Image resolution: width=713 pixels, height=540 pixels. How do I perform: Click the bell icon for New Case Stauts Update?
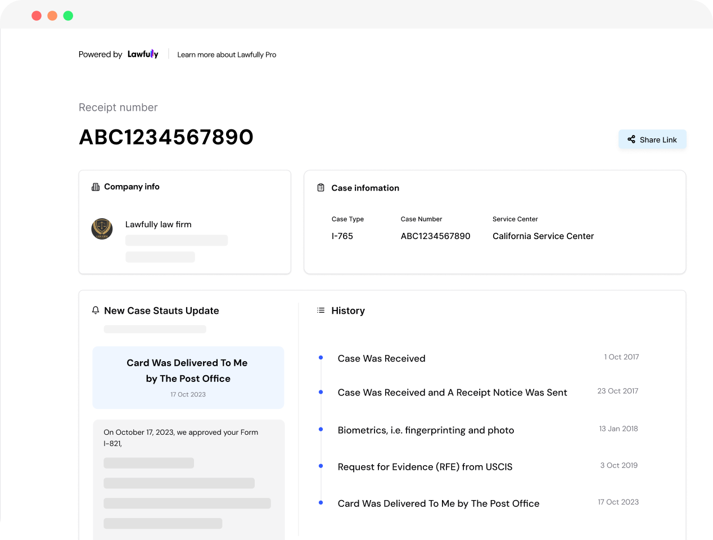pyautogui.click(x=95, y=310)
